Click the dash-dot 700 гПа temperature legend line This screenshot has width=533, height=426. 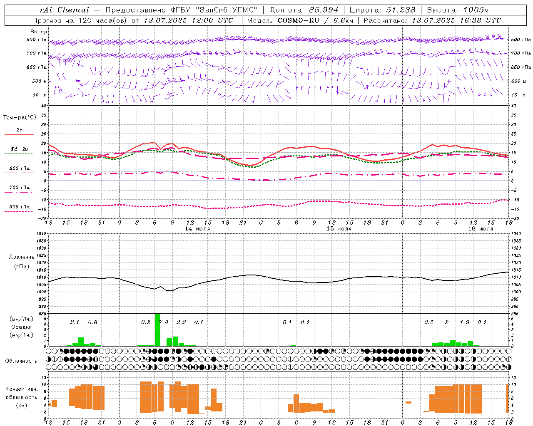(18, 192)
